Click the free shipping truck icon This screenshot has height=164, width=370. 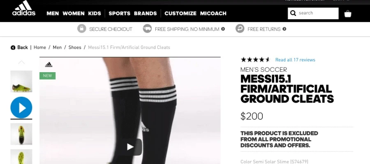147,29
